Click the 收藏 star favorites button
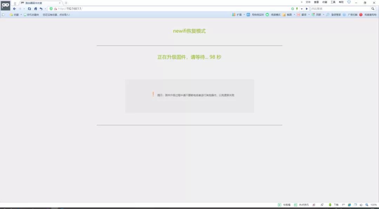The width and height of the screenshot is (379, 209). click(14, 15)
